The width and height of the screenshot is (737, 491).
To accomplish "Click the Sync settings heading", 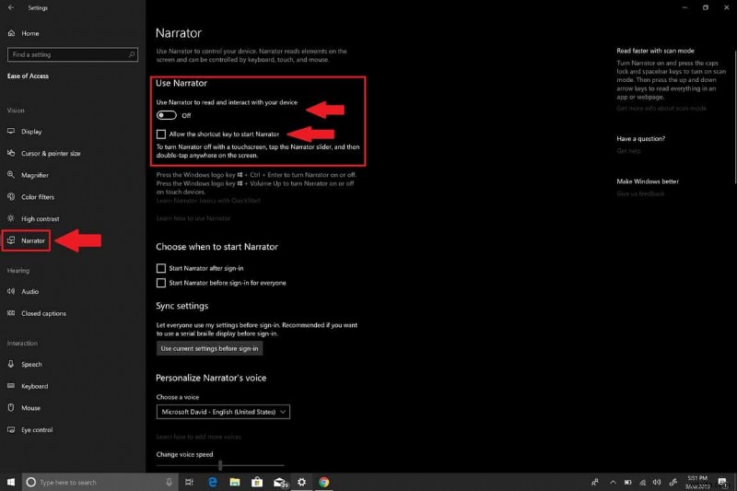I will point(181,307).
